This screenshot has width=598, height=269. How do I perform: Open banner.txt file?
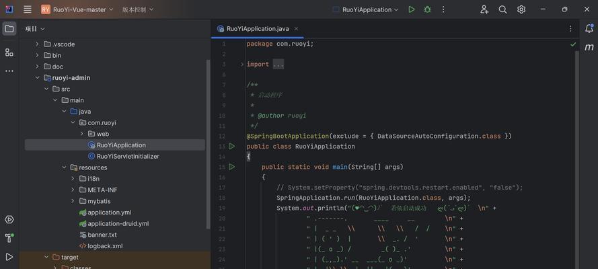98,235
